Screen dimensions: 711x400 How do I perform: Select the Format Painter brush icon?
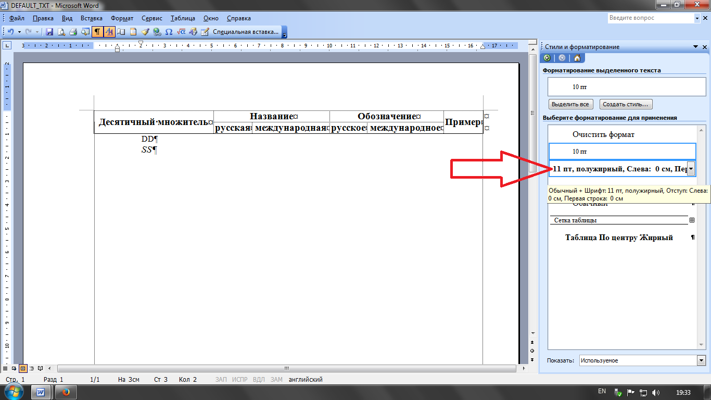tap(145, 32)
